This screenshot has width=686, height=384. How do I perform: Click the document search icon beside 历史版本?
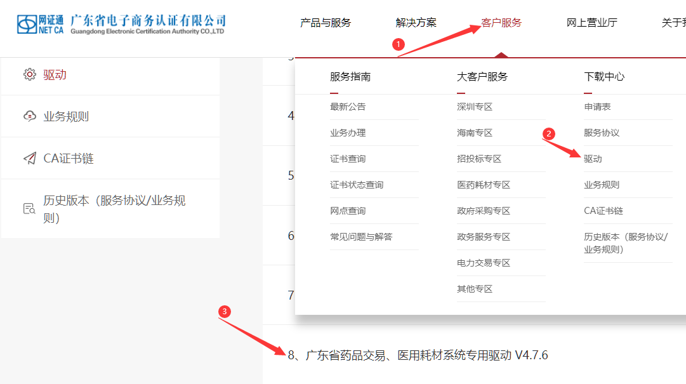29,209
